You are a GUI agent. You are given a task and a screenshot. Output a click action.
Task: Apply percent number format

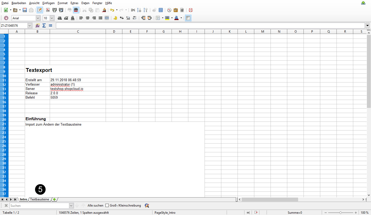click(122, 18)
